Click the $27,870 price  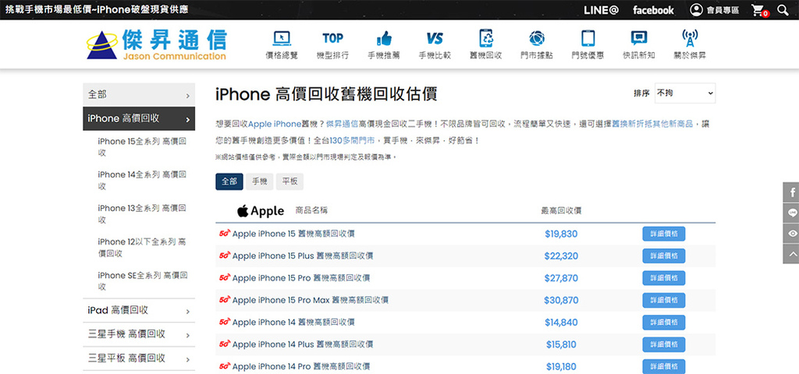(561, 278)
